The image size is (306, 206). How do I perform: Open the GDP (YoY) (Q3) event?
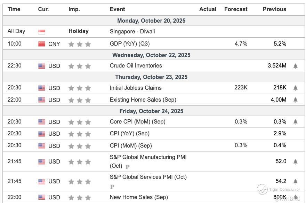129,44
